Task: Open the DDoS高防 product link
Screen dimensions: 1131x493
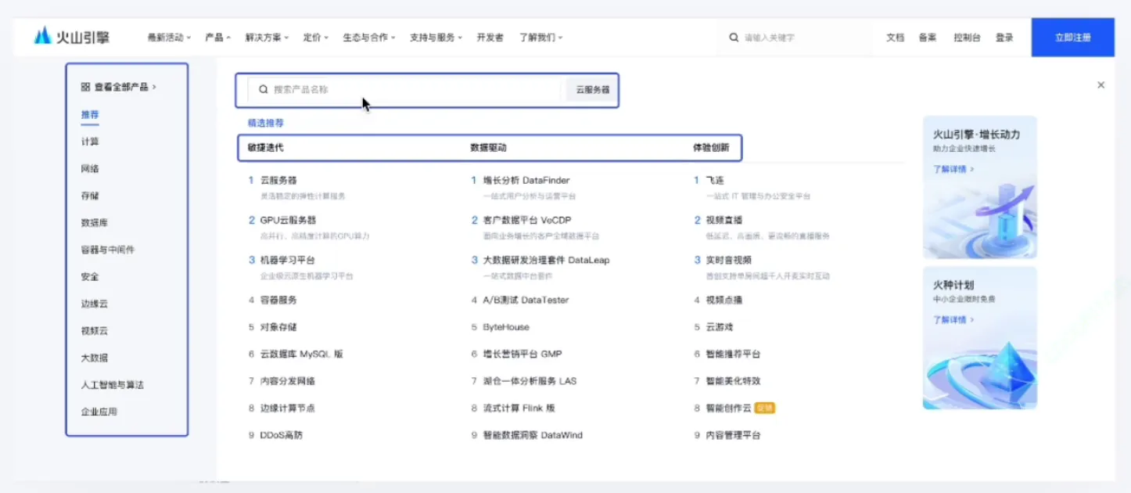Action: click(x=281, y=435)
